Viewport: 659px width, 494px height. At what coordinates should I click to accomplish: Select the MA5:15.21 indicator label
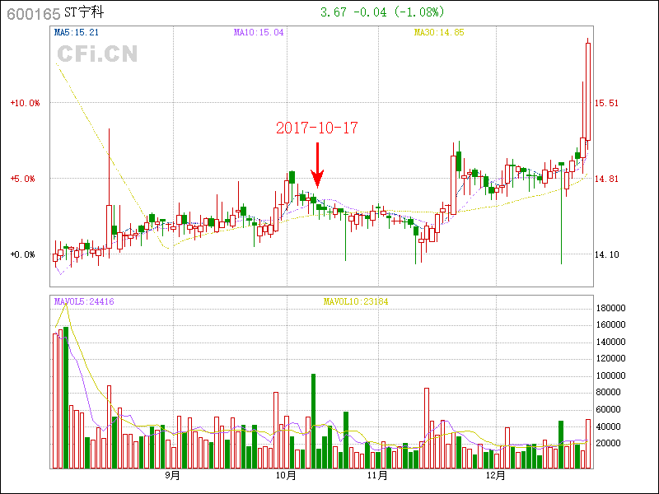pos(77,33)
